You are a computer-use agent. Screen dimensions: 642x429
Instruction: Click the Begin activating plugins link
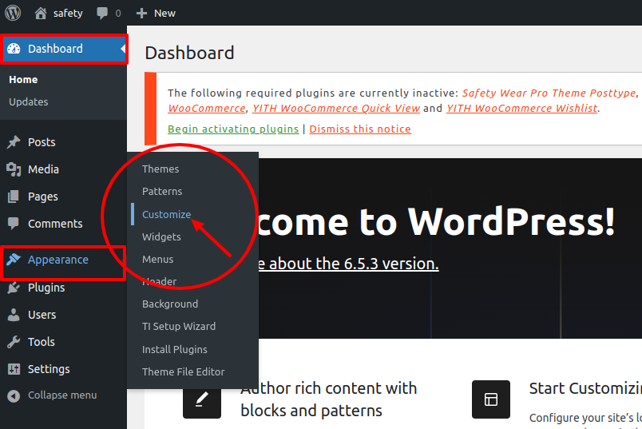[233, 129]
